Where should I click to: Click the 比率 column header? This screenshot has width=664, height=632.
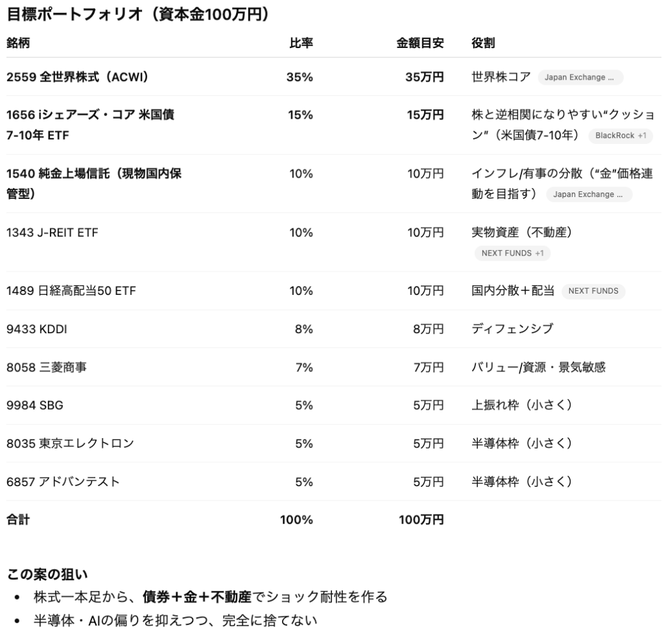click(x=301, y=43)
